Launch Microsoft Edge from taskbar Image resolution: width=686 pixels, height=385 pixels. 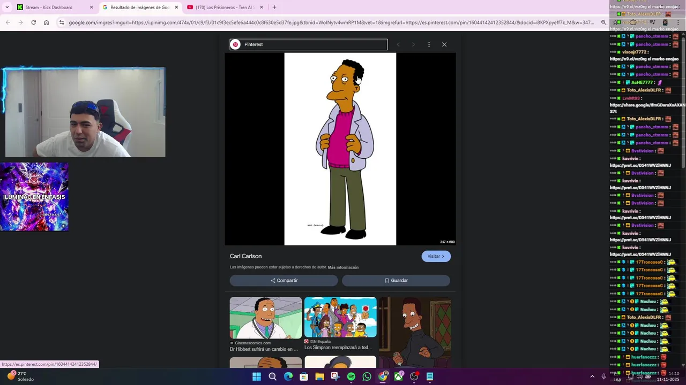(x=288, y=376)
